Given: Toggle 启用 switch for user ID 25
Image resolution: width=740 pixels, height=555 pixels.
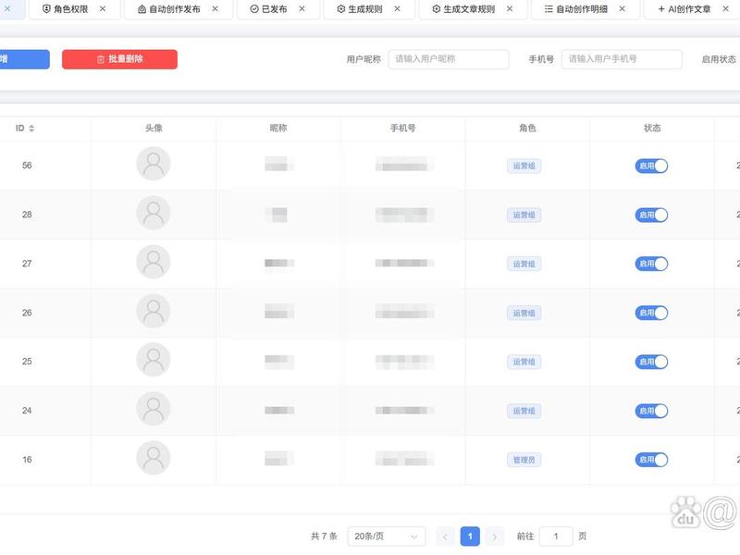Looking at the screenshot, I should point(651,362).
